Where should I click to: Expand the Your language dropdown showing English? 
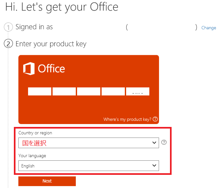click(x=84, y=166)
